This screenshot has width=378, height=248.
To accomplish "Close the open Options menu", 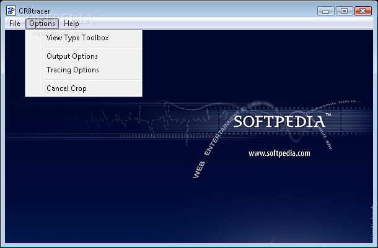I will click(42, 24).
